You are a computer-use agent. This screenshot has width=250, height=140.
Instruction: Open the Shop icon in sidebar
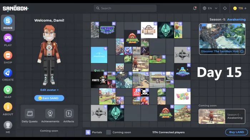tap(8, 55)
